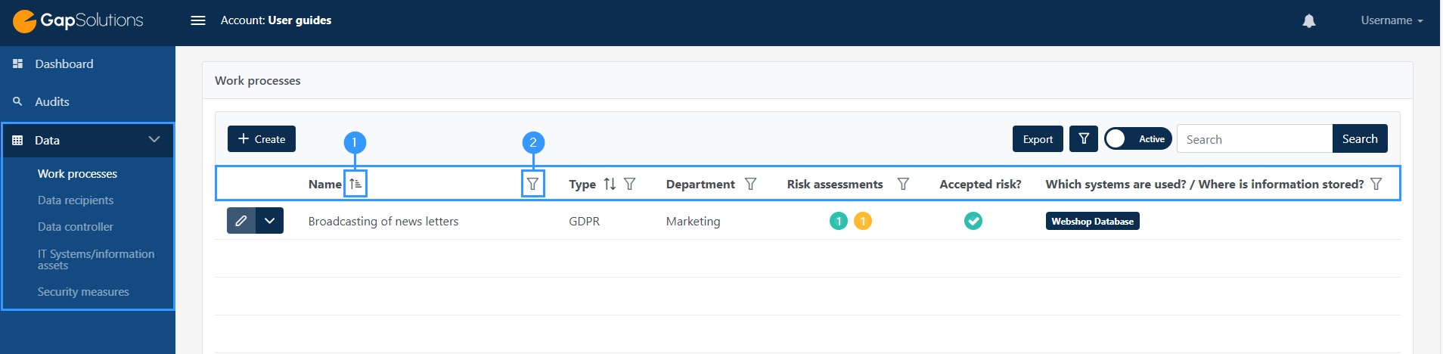1443x354 pixels.
Task: Click the Search button
Action: click(1360, 139)
